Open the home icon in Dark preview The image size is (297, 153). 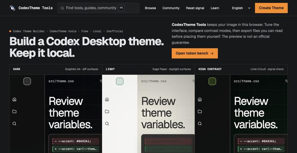point(14,99)
